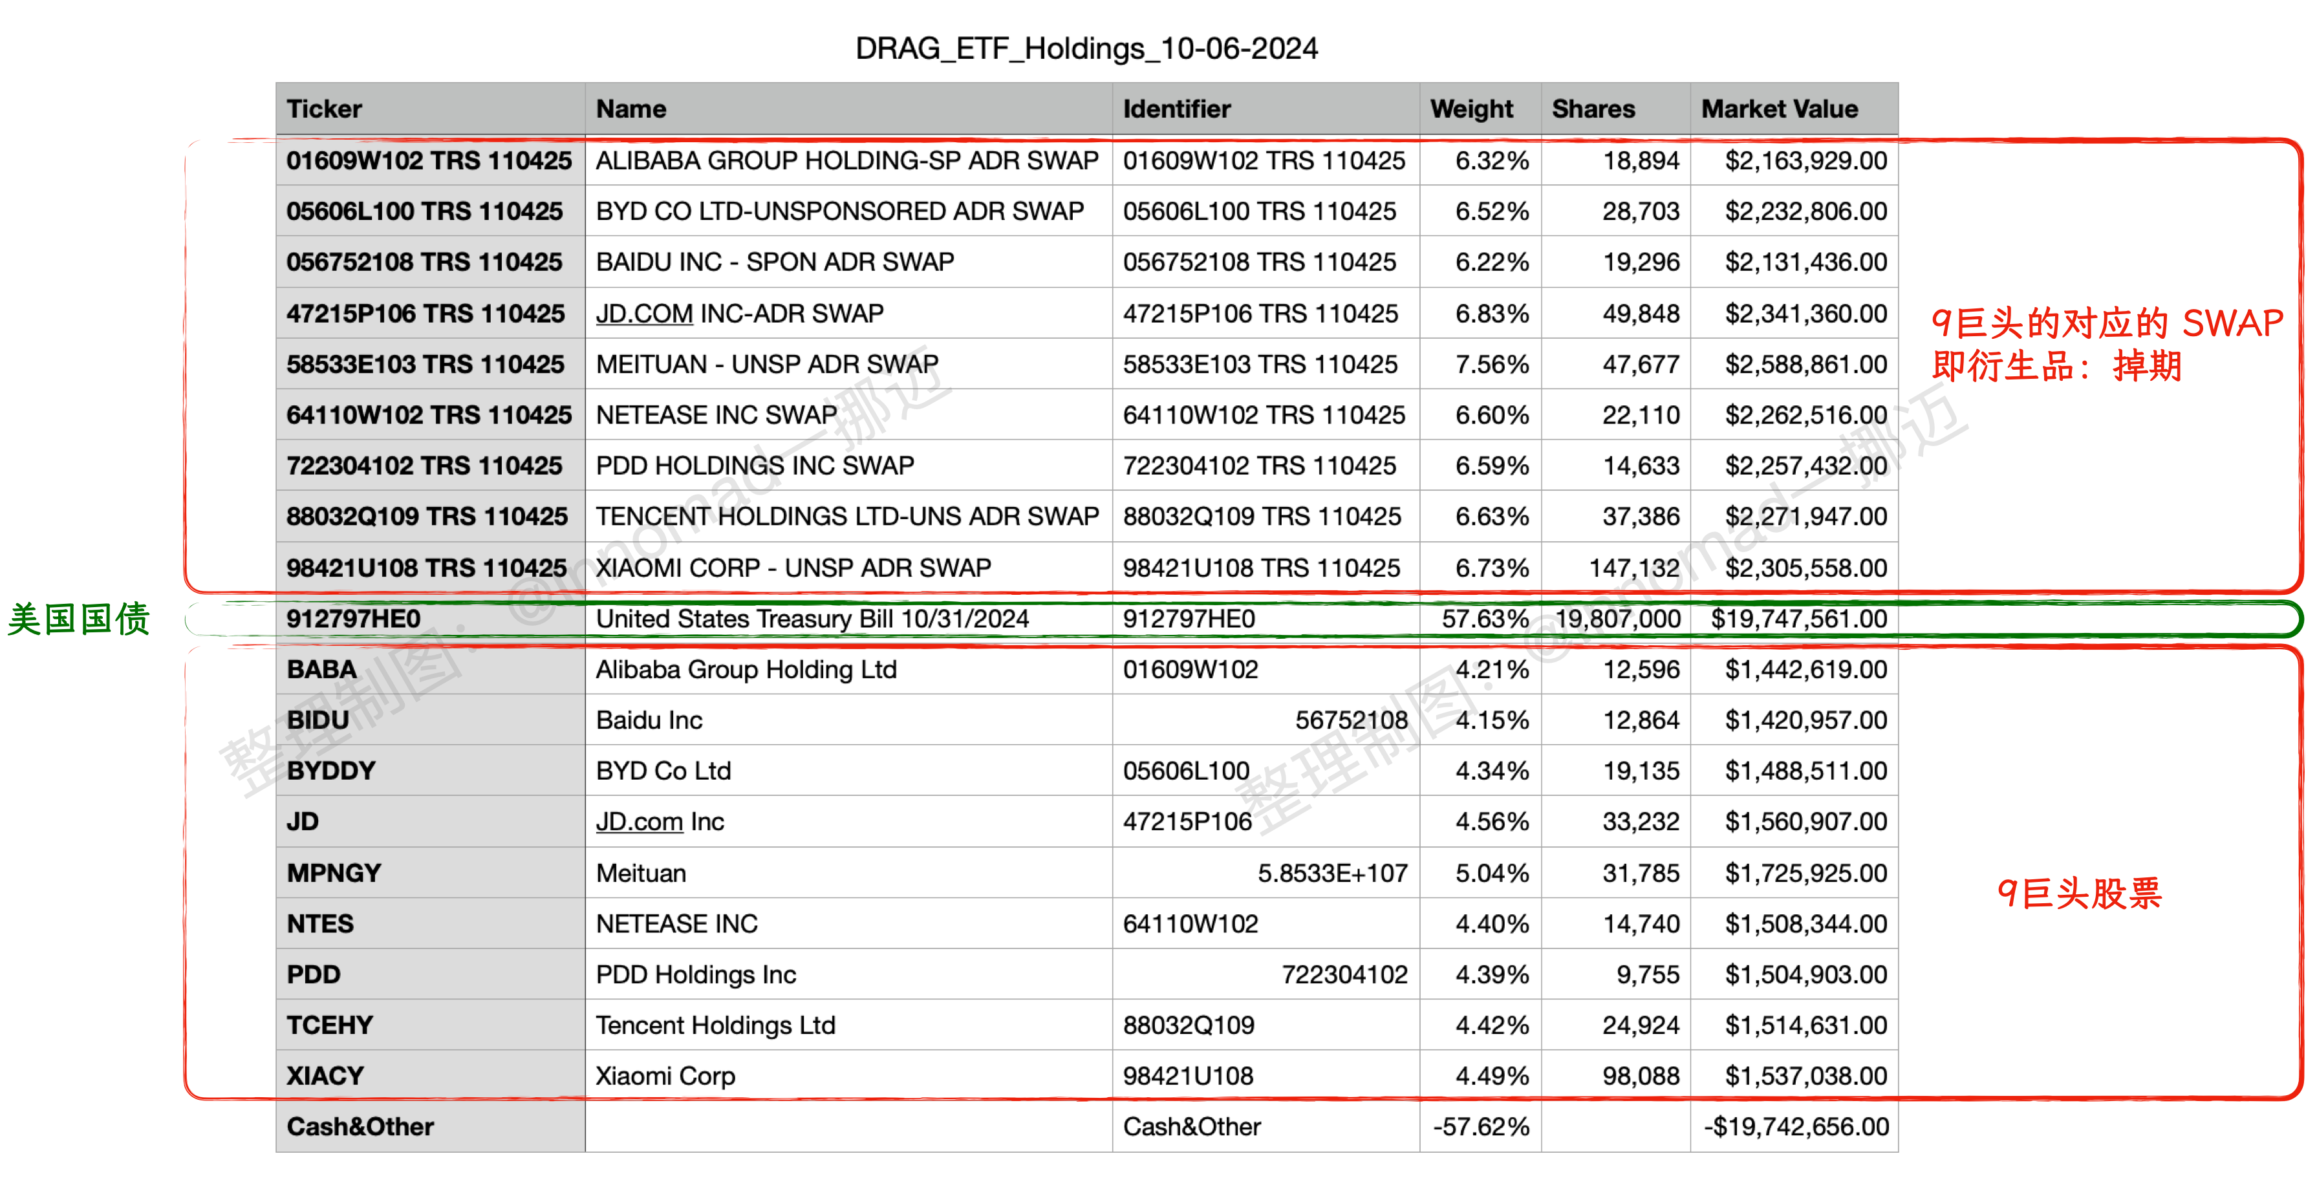Select Baidu Inc name cell
This screenshot has width=2306, height=1178.
[x=848, y=721]
